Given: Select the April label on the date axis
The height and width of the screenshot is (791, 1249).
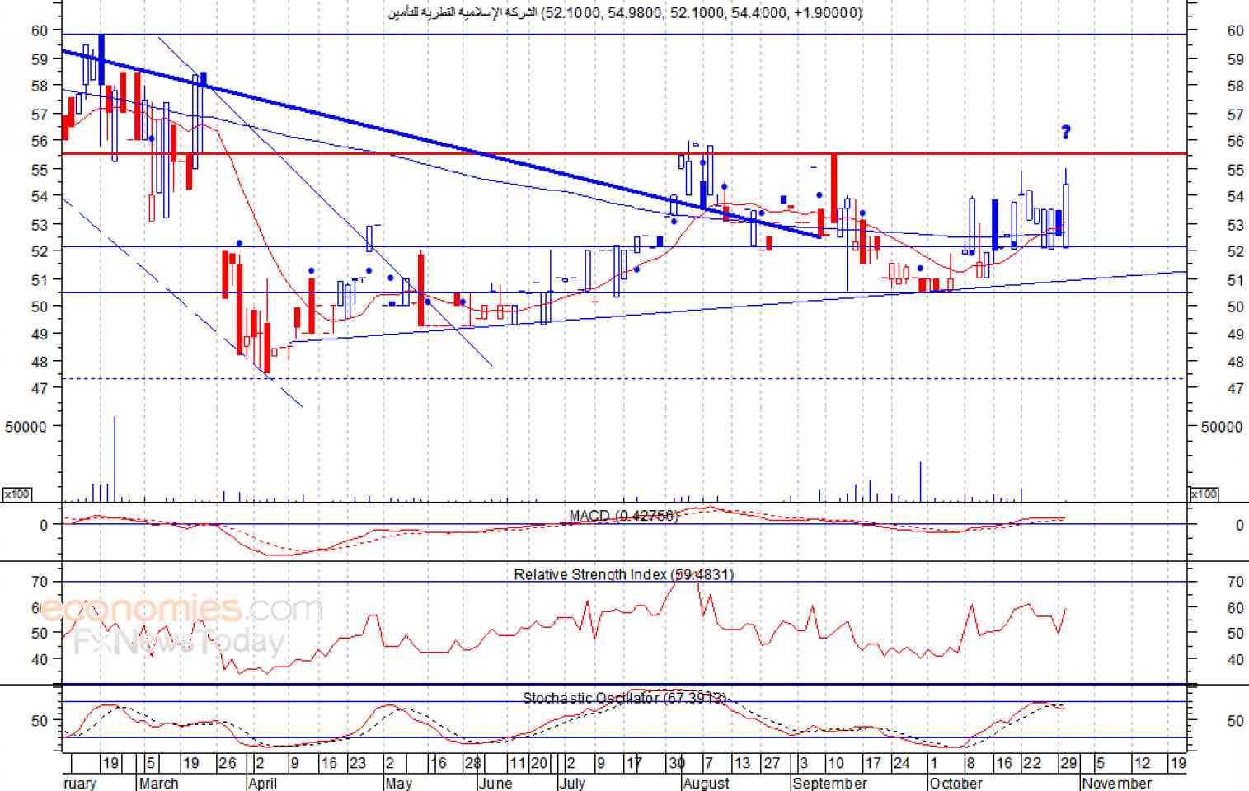Looking at the screenshot, I should tap(262, 783).
